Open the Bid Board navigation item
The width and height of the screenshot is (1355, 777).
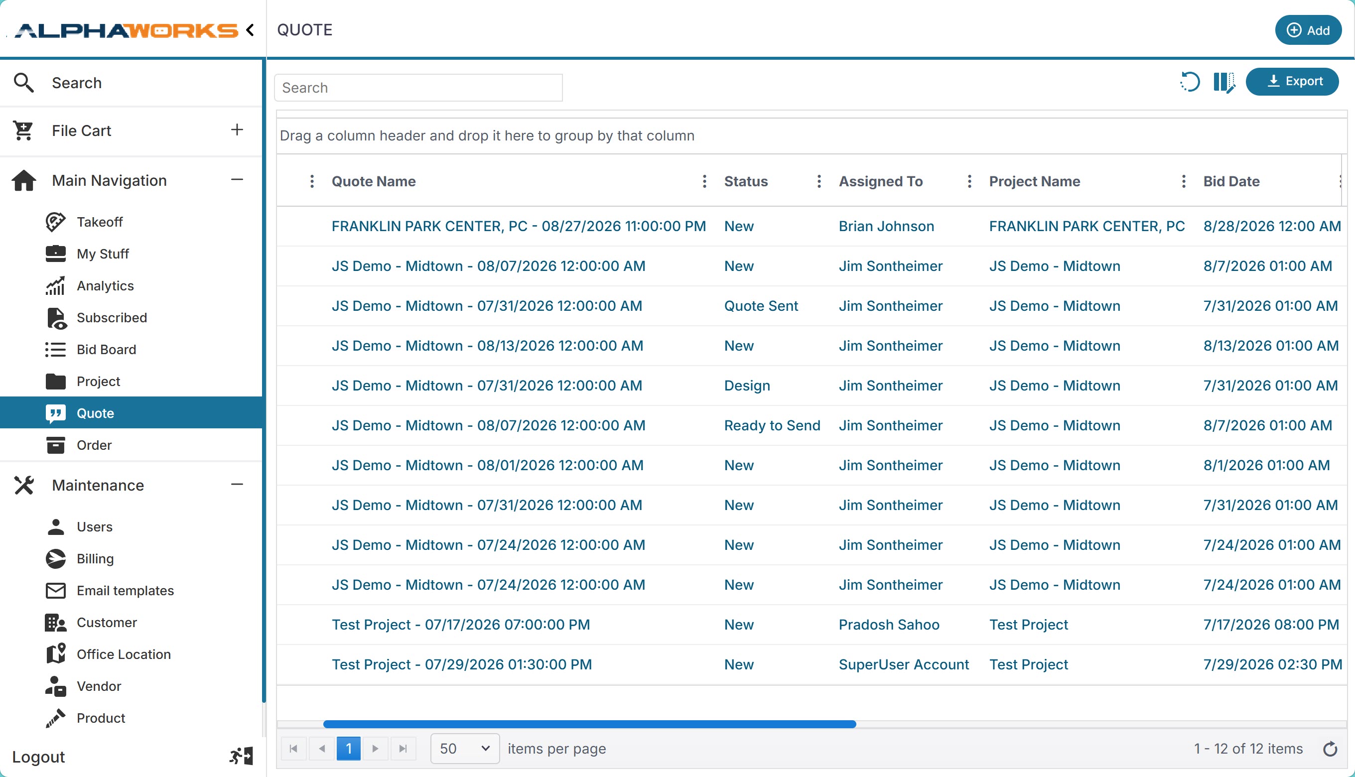pyautogui.click(x=132, y=350)
